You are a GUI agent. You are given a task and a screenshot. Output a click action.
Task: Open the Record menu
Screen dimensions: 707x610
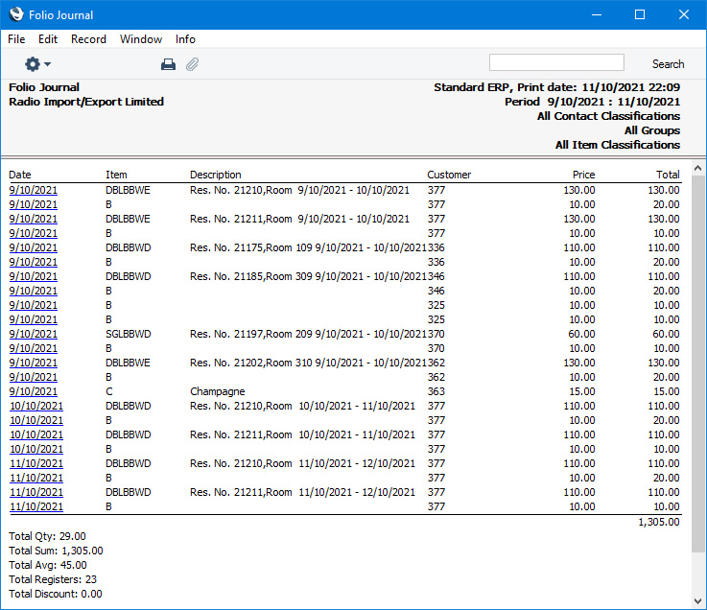[x=88, y=39]
